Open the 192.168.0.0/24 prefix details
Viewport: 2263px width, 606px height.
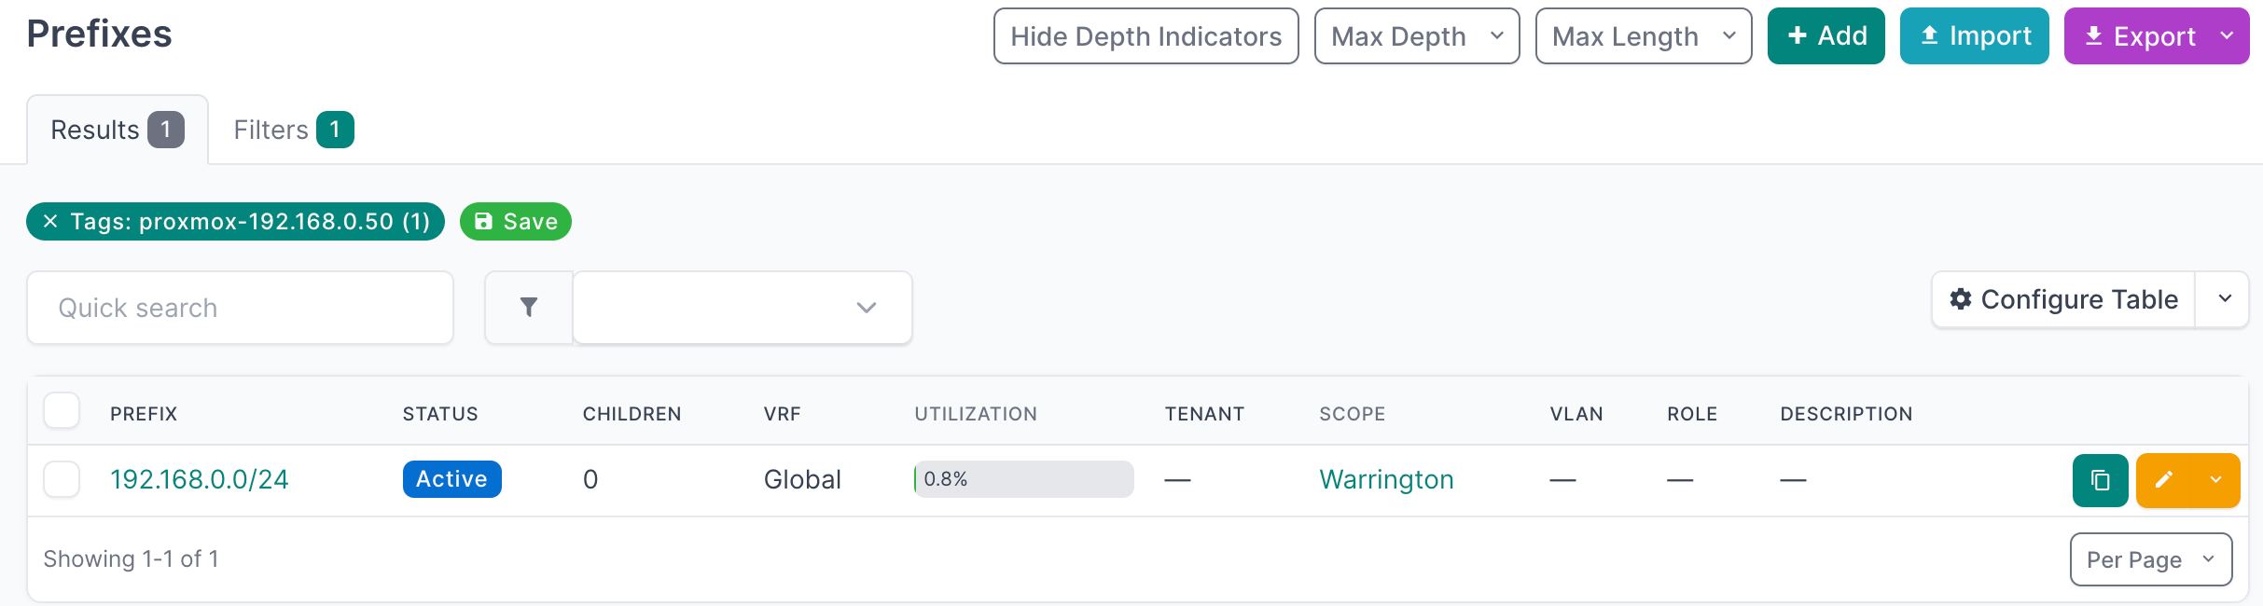point(199,480)
